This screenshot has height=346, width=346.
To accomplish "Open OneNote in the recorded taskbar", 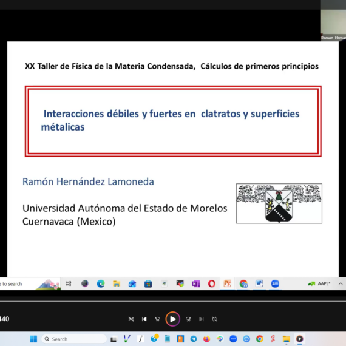I will (195, 283).
